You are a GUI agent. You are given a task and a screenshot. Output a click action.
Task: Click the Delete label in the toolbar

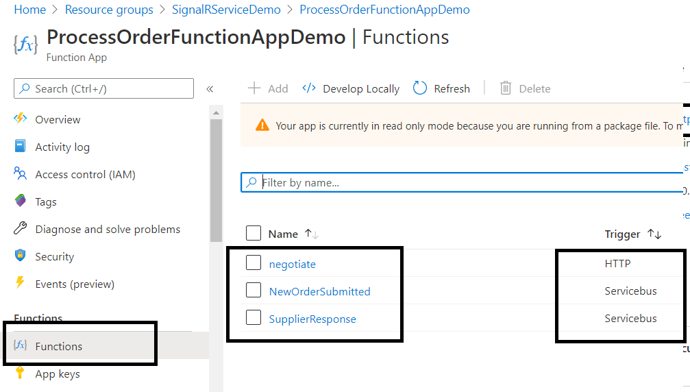(x=534, y=88)
